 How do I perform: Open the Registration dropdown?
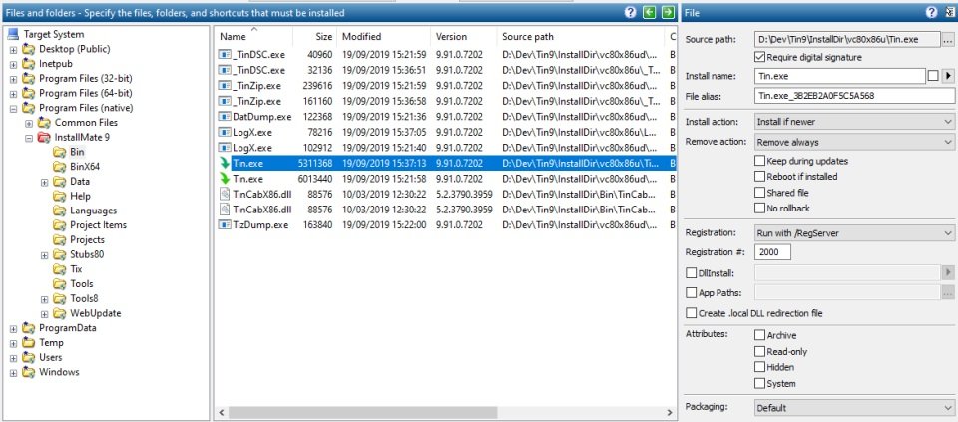tap(854, 233)
